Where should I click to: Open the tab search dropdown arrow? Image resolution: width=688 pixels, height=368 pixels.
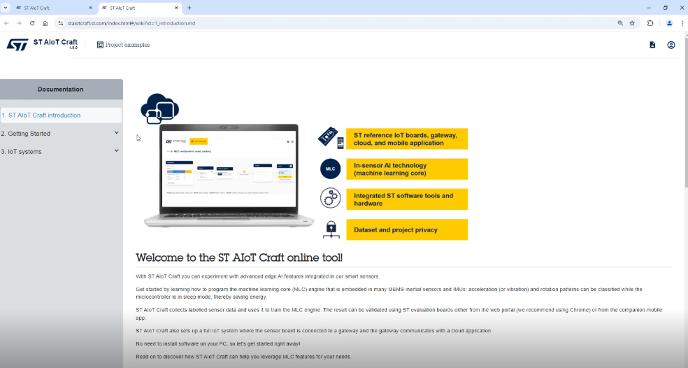click(x=6, y=8)
